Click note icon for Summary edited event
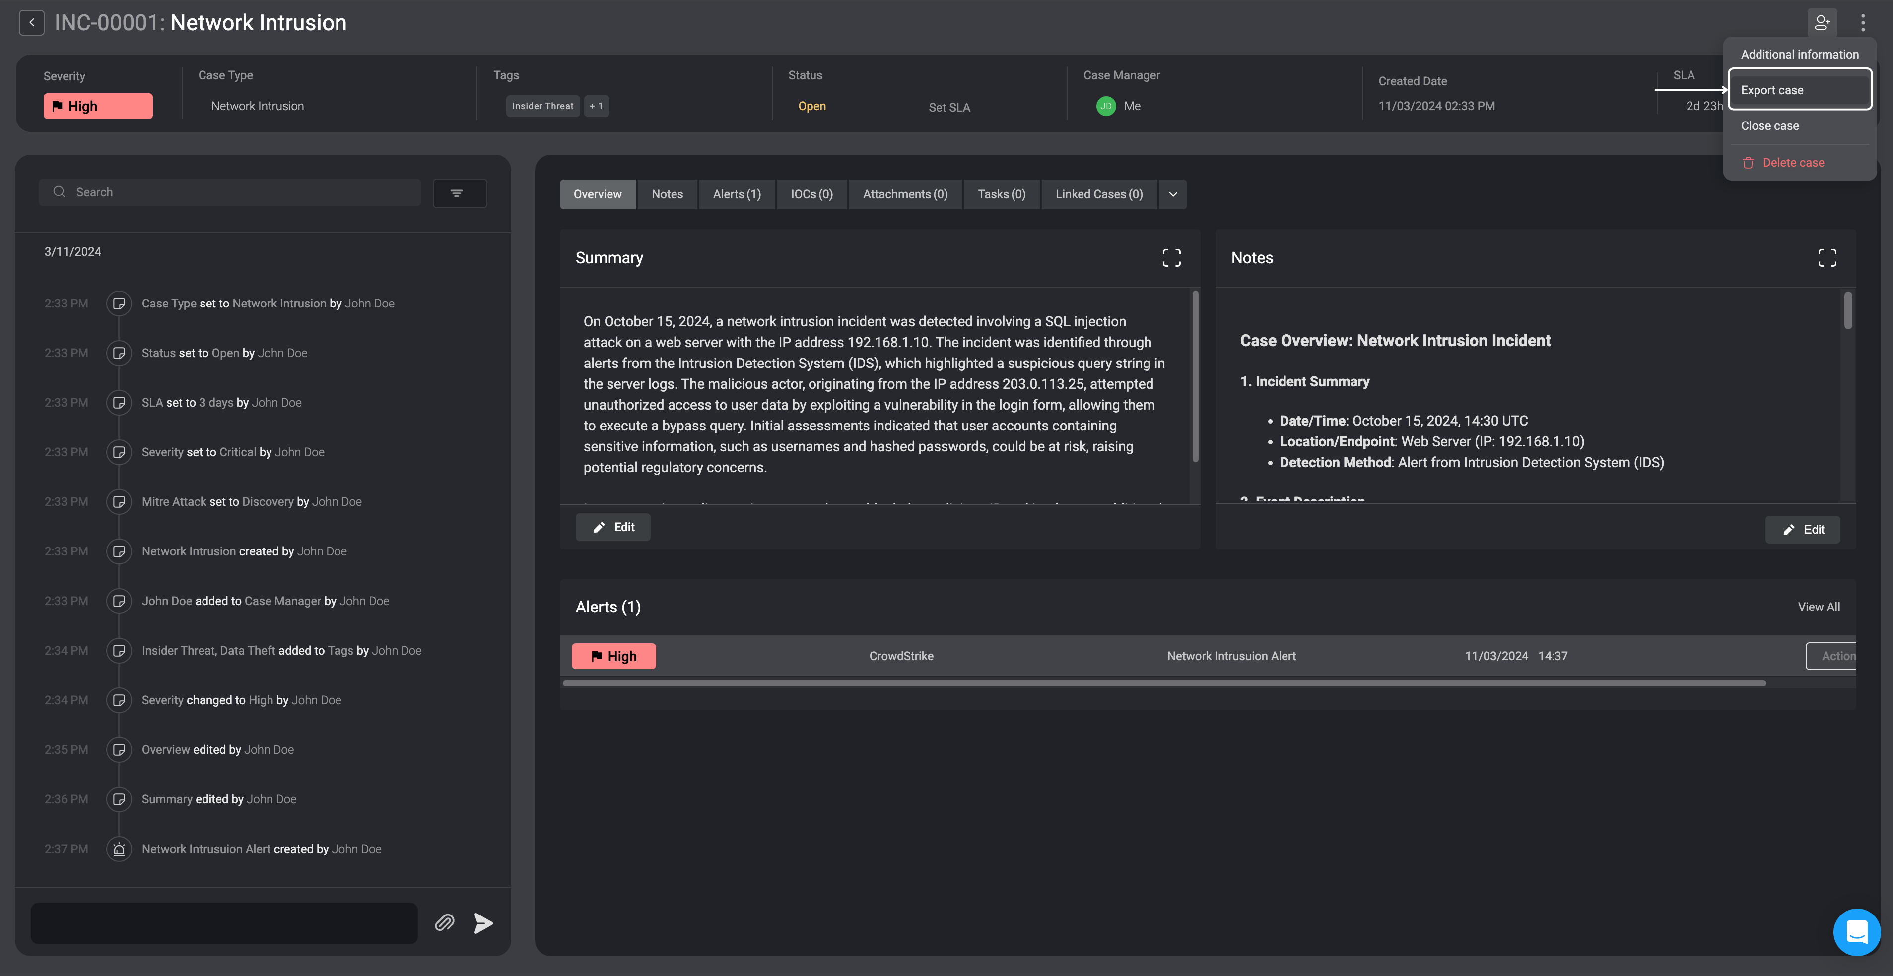1893x976 pixels. 119,799
